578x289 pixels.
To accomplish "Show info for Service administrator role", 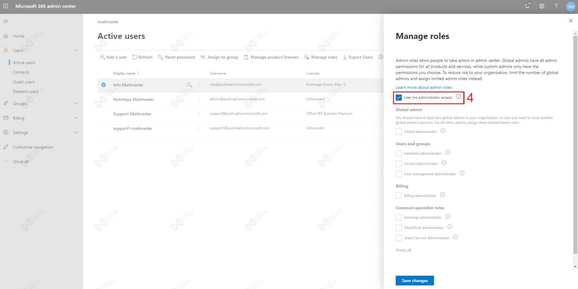I will 444,163.
